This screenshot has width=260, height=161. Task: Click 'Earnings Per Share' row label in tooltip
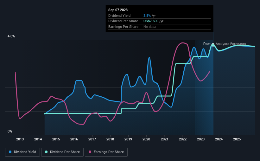pos(123,27)
